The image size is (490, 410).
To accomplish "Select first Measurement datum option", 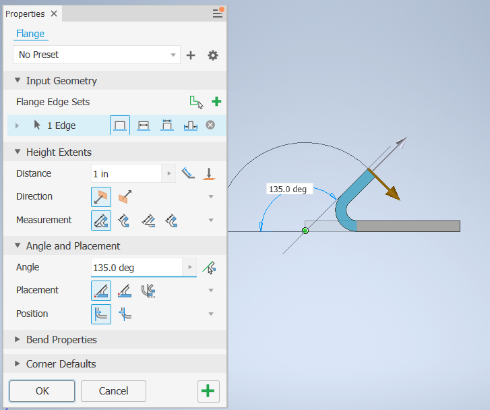I will tap(101, 221).
